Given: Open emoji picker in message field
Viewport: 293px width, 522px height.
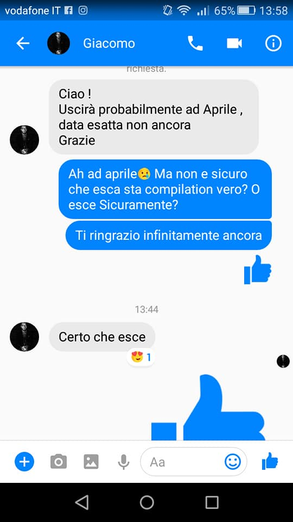Looking at the screenshot, I should [233, 462].
